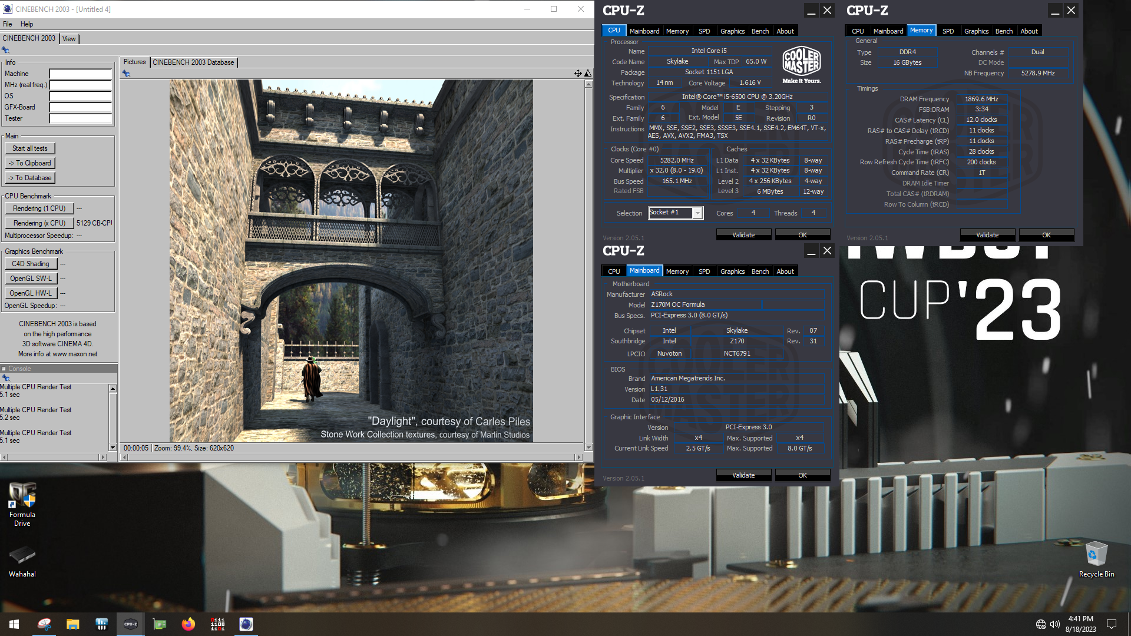Viewport: 1131px width, 636px height.
Task: Click OK in CPU-Z Mainboard window
Action: (802, 475)
